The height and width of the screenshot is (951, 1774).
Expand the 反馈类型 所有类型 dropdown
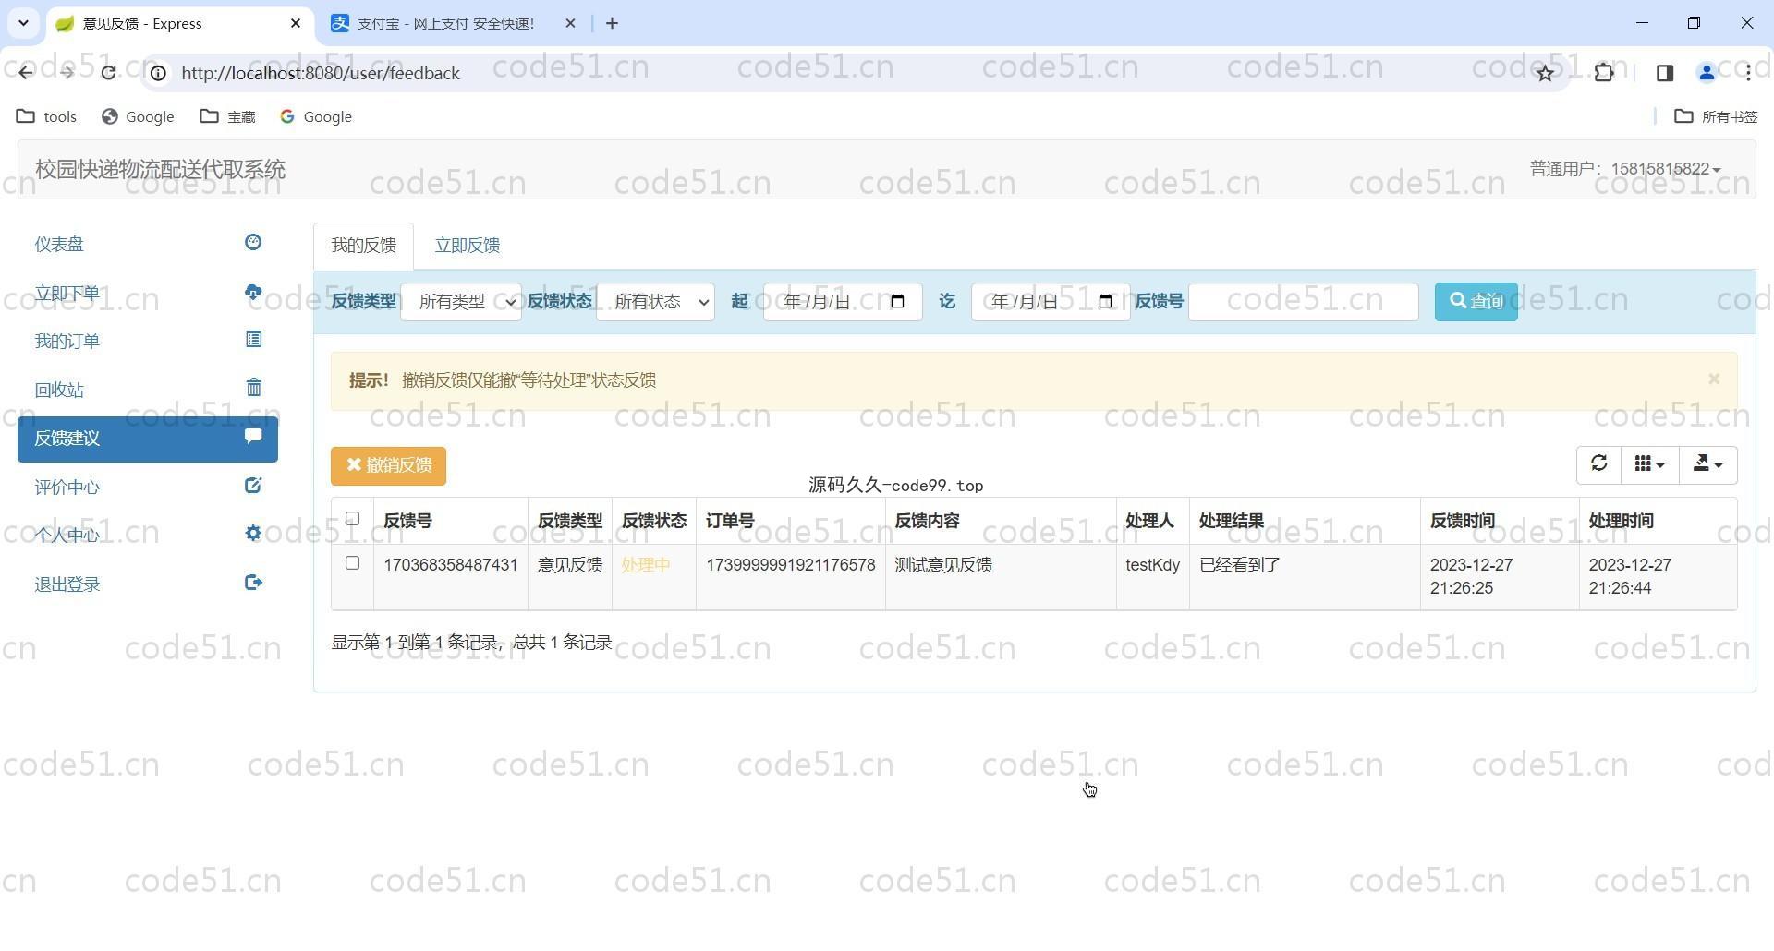461,302
